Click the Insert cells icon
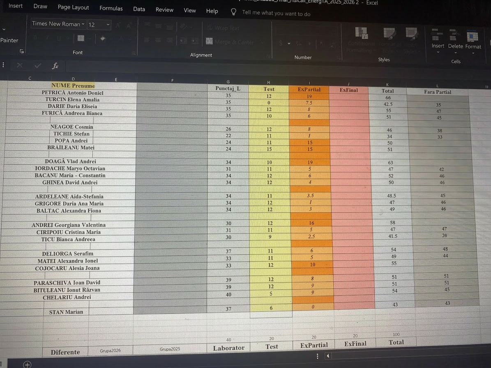 point(437,35)
